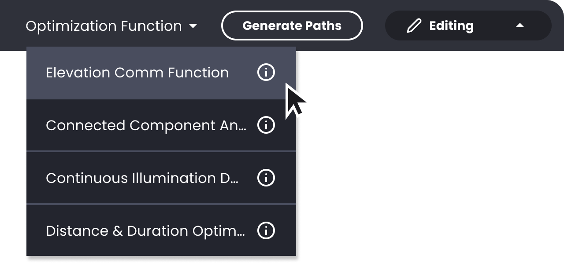Image resolution: width=564 pixels, height=263 pixels.
Task: Open info for Elevation Comm Function
Action: point(266,73)
